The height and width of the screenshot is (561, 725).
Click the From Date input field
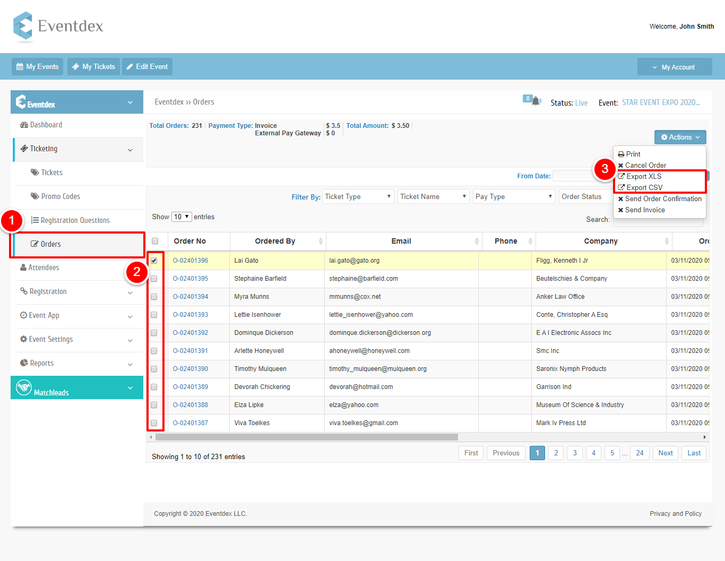coord(573,176)
